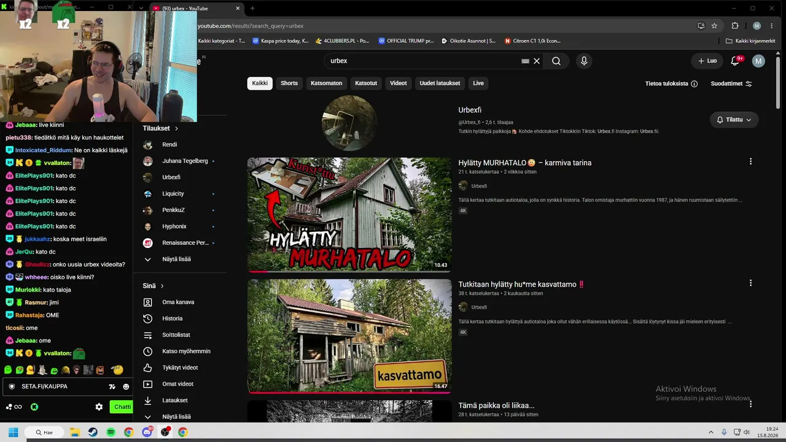This screenshot has height=442, width=786.
Task: Open the chat emoji picker smiley
Action: 126,387
